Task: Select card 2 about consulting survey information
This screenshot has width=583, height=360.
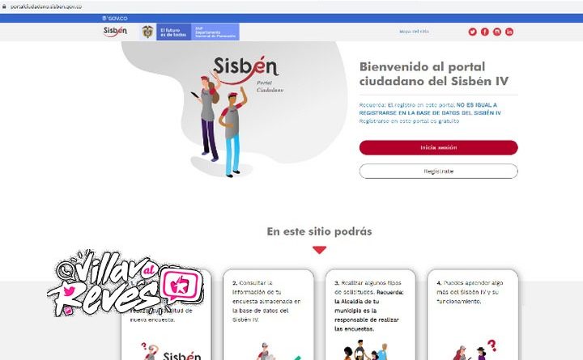Action: [268, 315]
